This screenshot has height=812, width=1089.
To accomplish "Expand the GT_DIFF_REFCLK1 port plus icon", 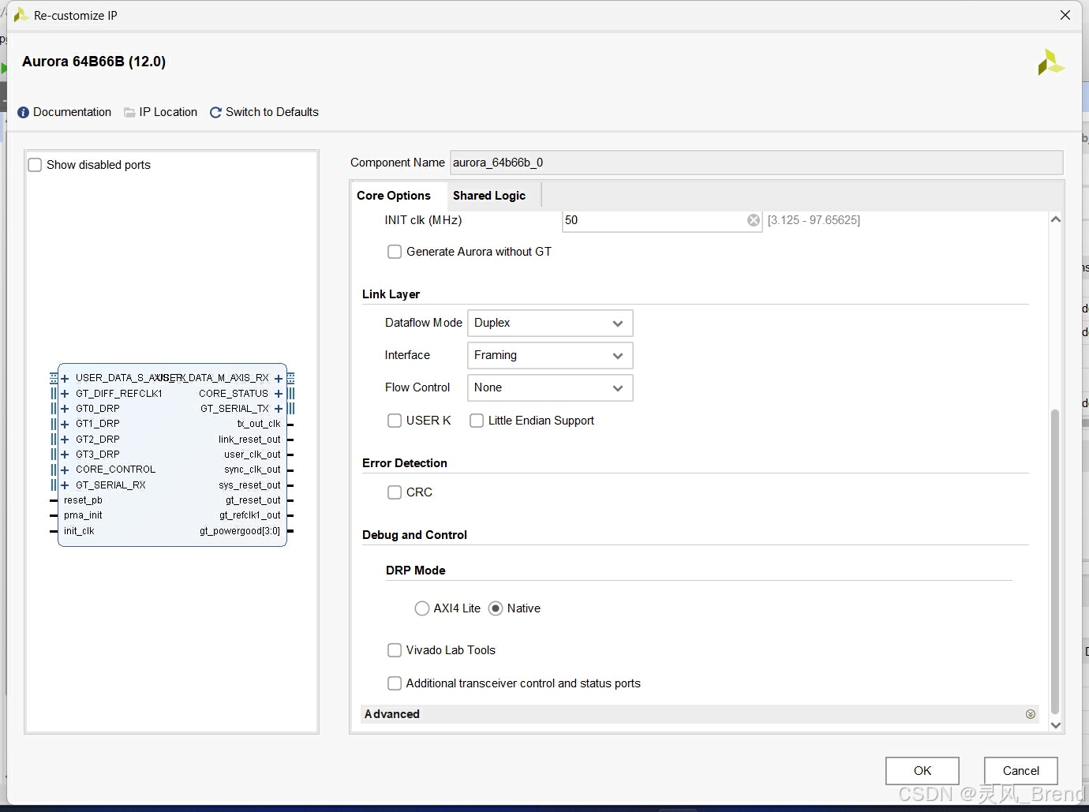I will [x=65, y=394].
